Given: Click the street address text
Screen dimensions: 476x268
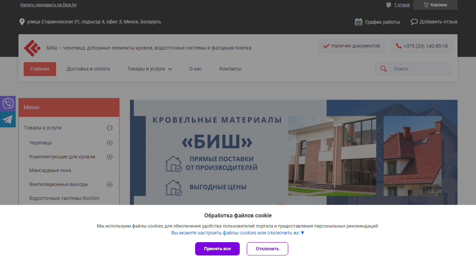Looking at the screenshot, I should click(x=94, y=22).
